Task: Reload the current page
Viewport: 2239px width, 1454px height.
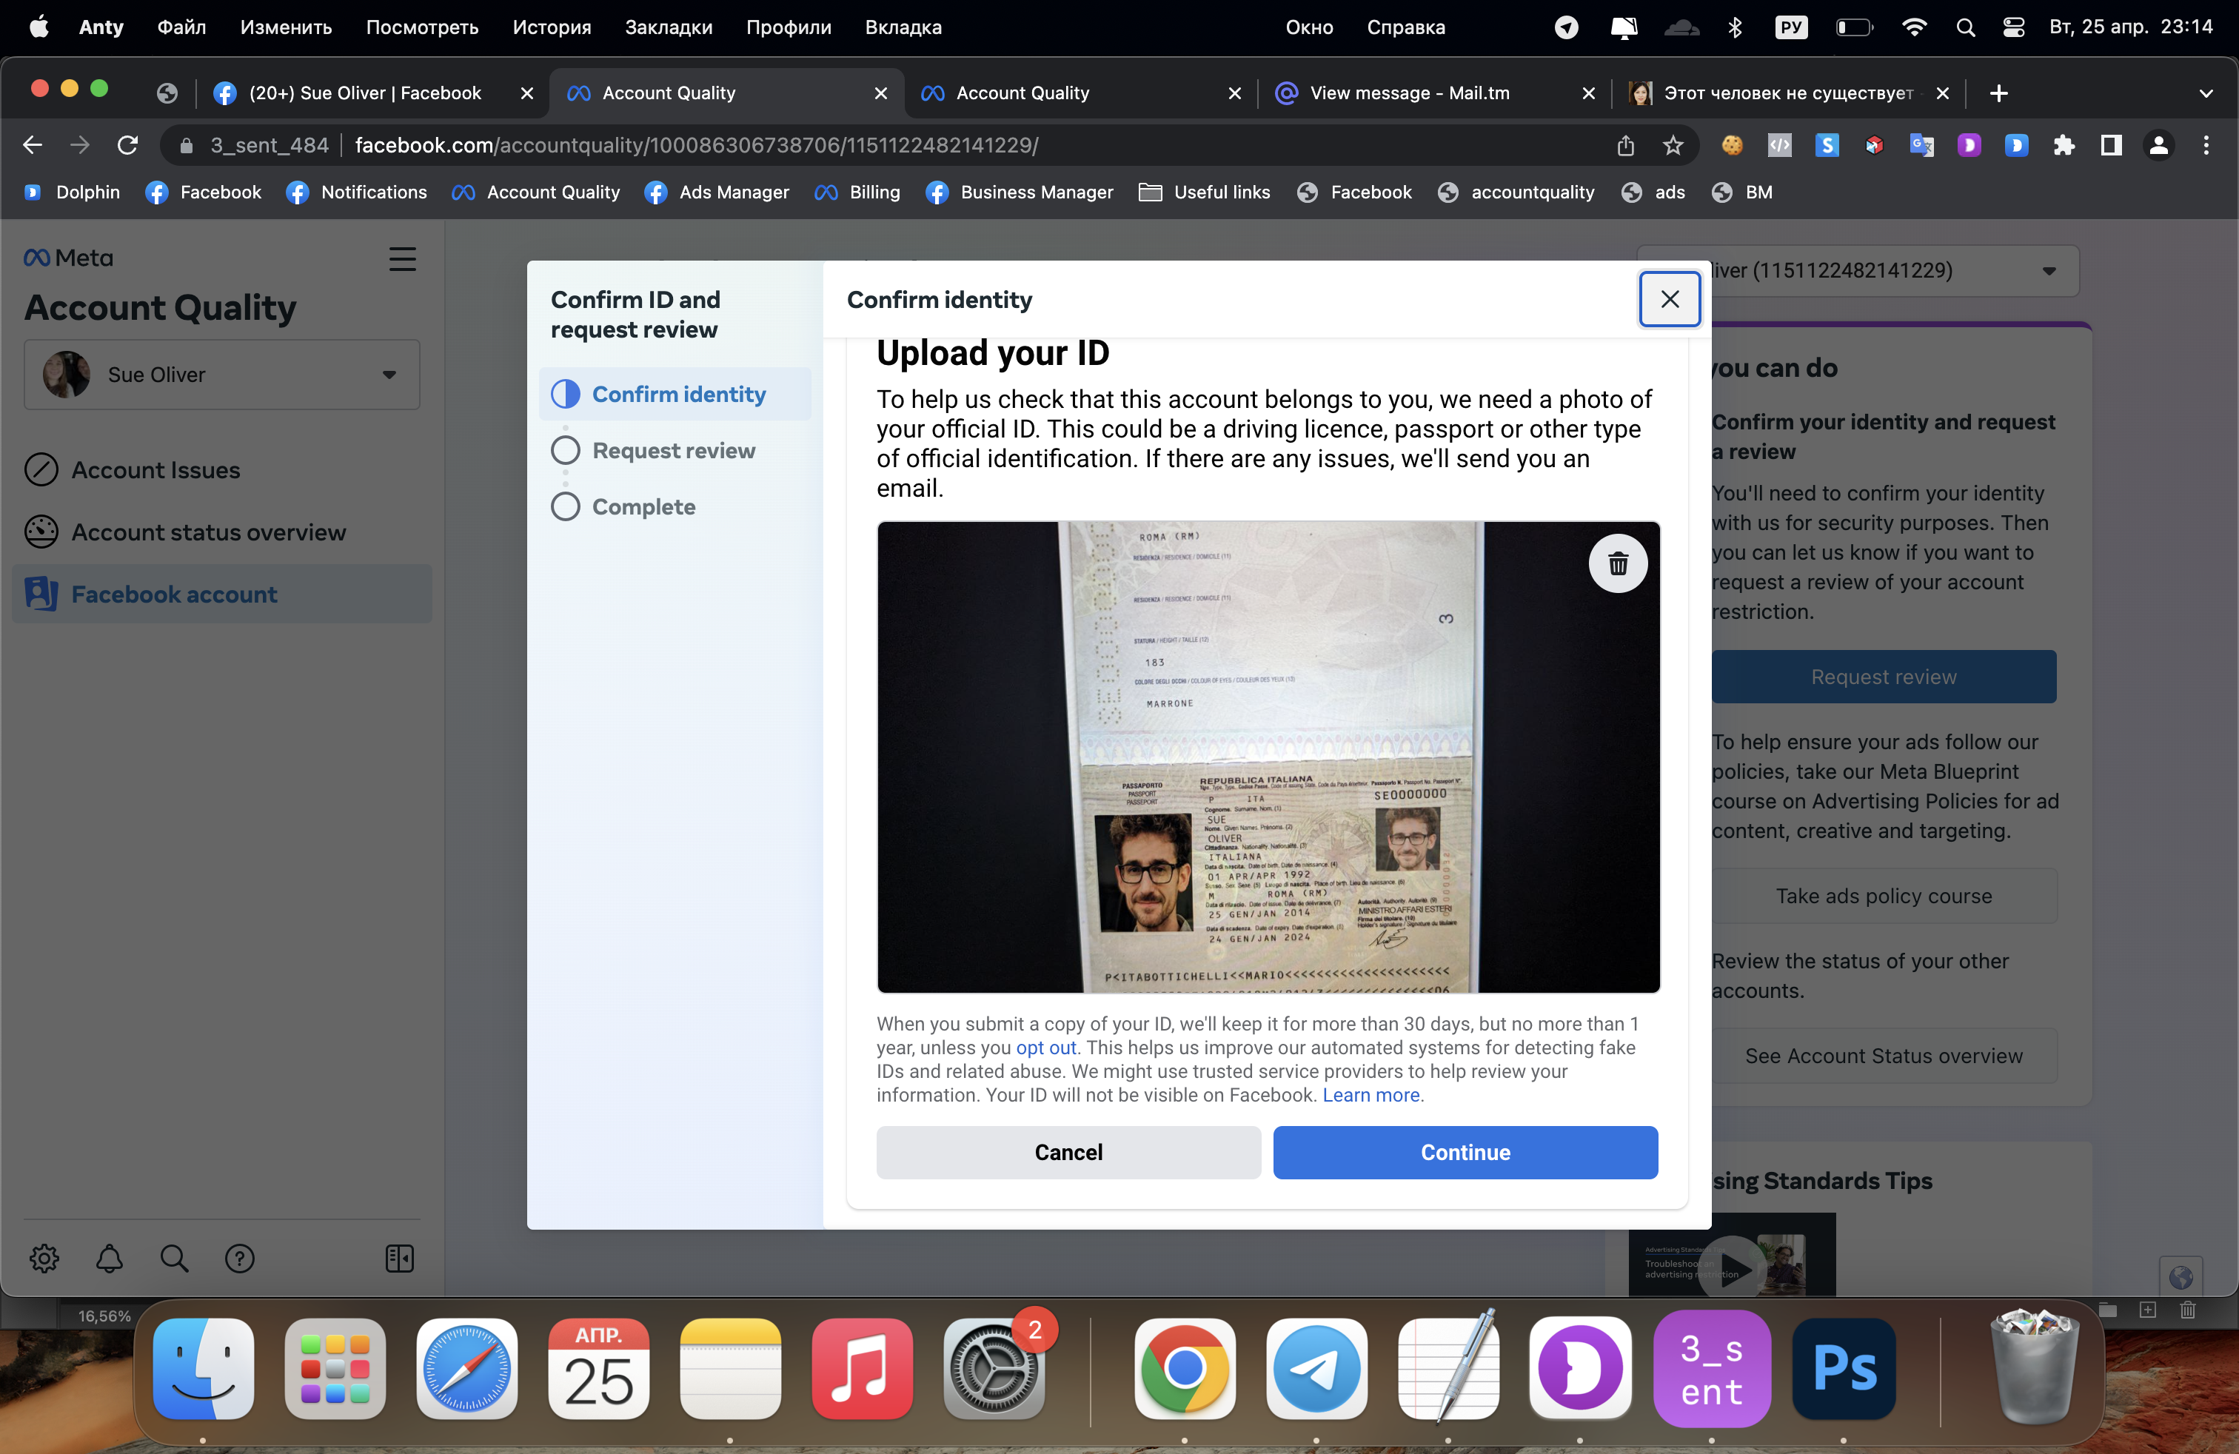Action: click(x=128, y=145)
